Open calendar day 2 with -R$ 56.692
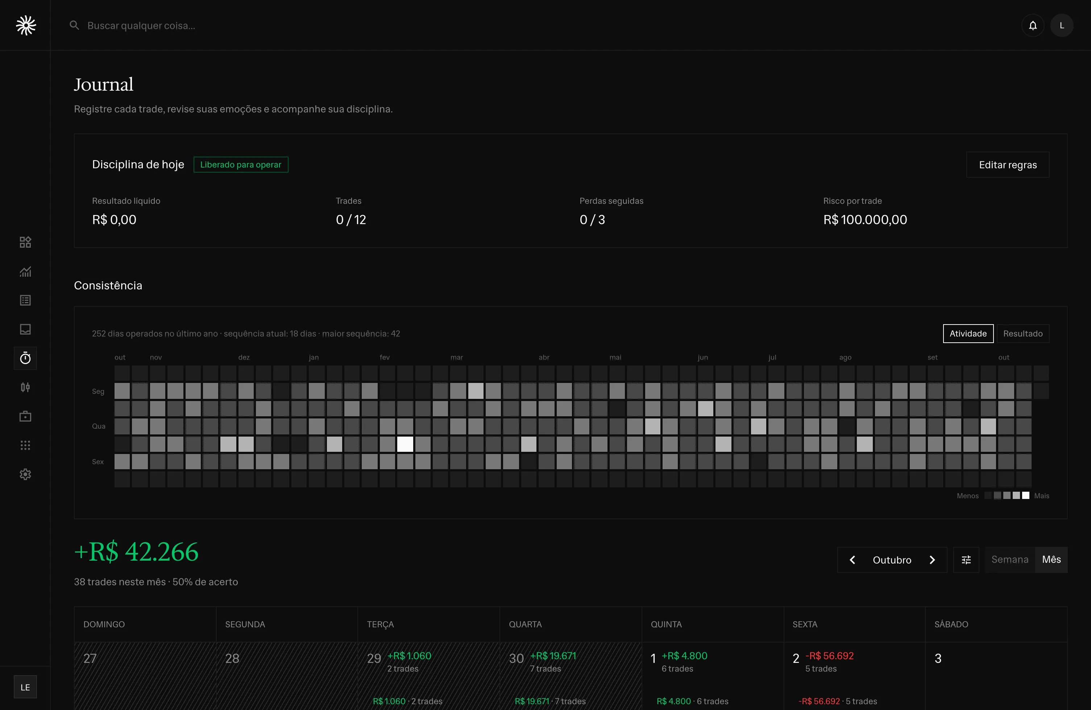Screen dimensions: 1091x710 [x=854, y=676]
